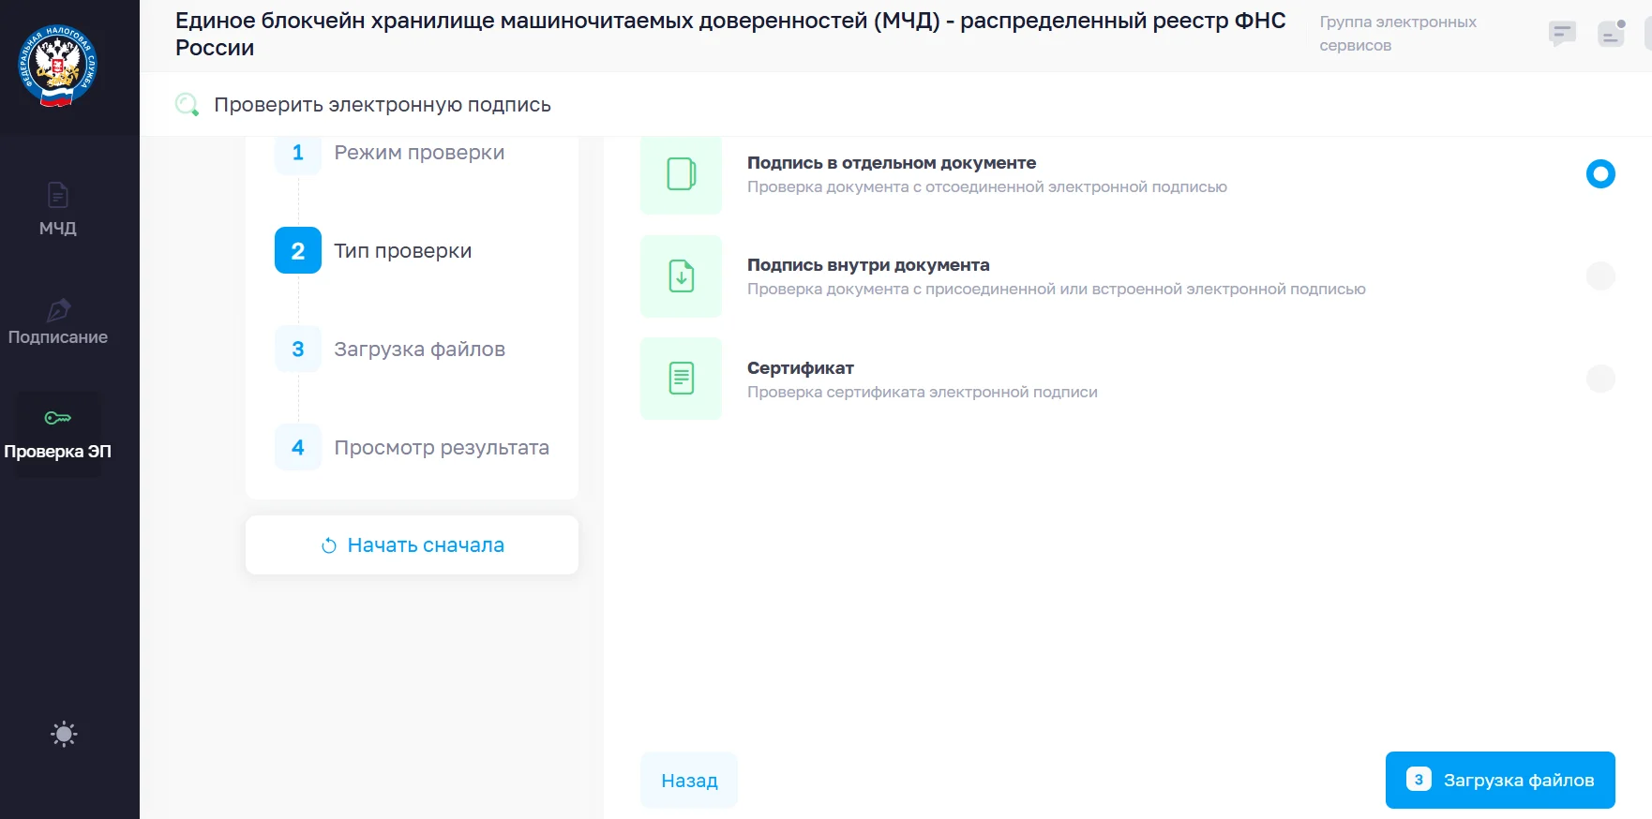Open the МЧД section in sidebar
This screenshot has width=1652, height=819.
pyautogui.click(x=58, y=208)
